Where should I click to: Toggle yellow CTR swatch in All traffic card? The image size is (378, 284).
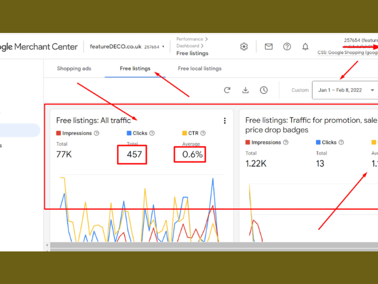[184, 133]
